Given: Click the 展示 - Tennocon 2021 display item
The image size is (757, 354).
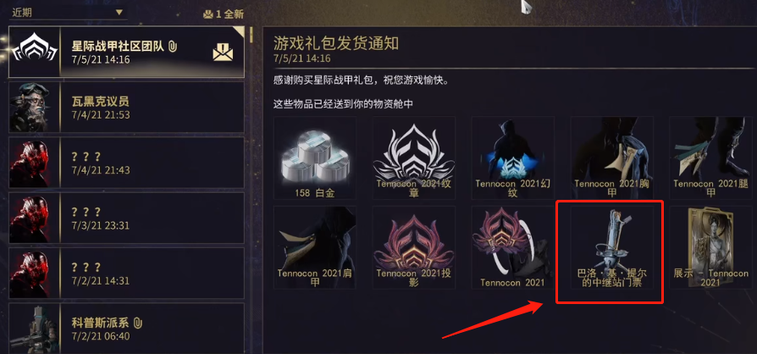Looking at the screenshot, I should pyautogui.click(x=710, y=247).
